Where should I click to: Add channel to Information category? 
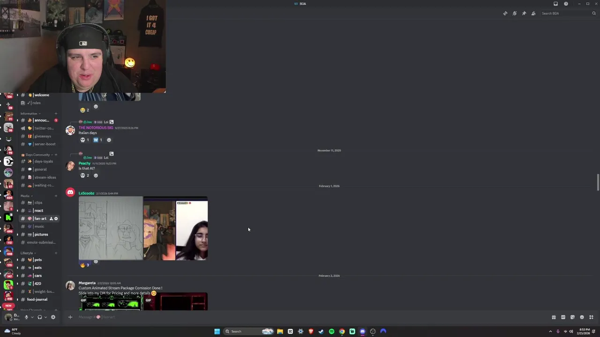point(56,114)
